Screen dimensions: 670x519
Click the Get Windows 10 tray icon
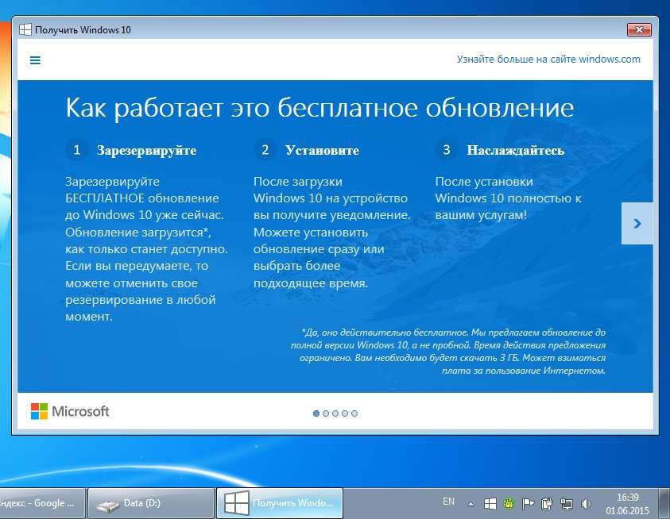(x=490, y=504)
